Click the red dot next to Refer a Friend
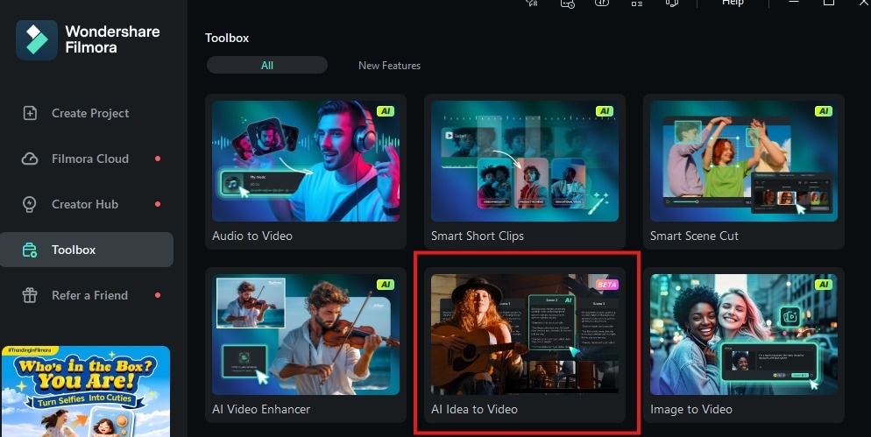Image resolution: width=871 pixels, height=437 pixels. pos(158,295)
